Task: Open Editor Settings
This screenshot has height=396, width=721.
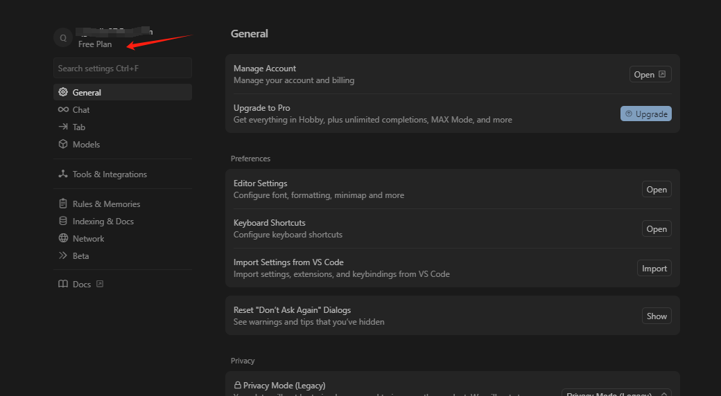Action: pyautogui.click(x=656, y=190)
